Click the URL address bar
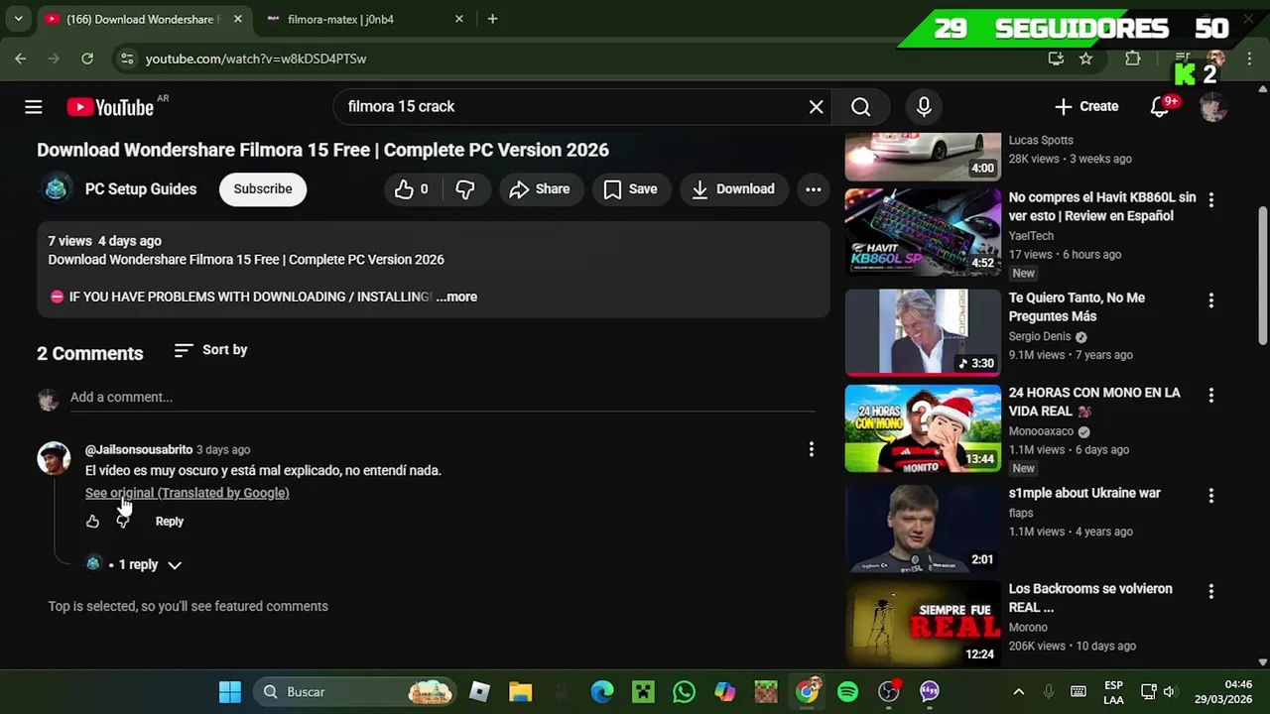The image size is (1270, 714). (585, 59)
